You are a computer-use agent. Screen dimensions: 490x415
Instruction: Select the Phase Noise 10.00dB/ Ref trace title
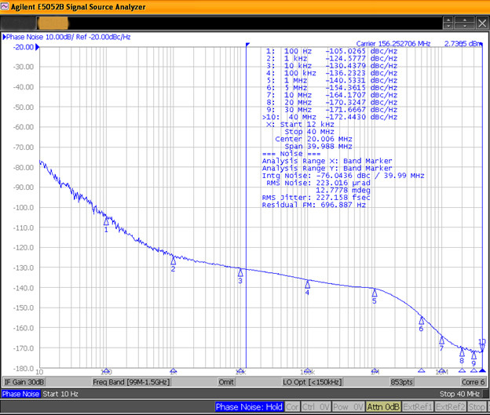click(x=67, y=37)
